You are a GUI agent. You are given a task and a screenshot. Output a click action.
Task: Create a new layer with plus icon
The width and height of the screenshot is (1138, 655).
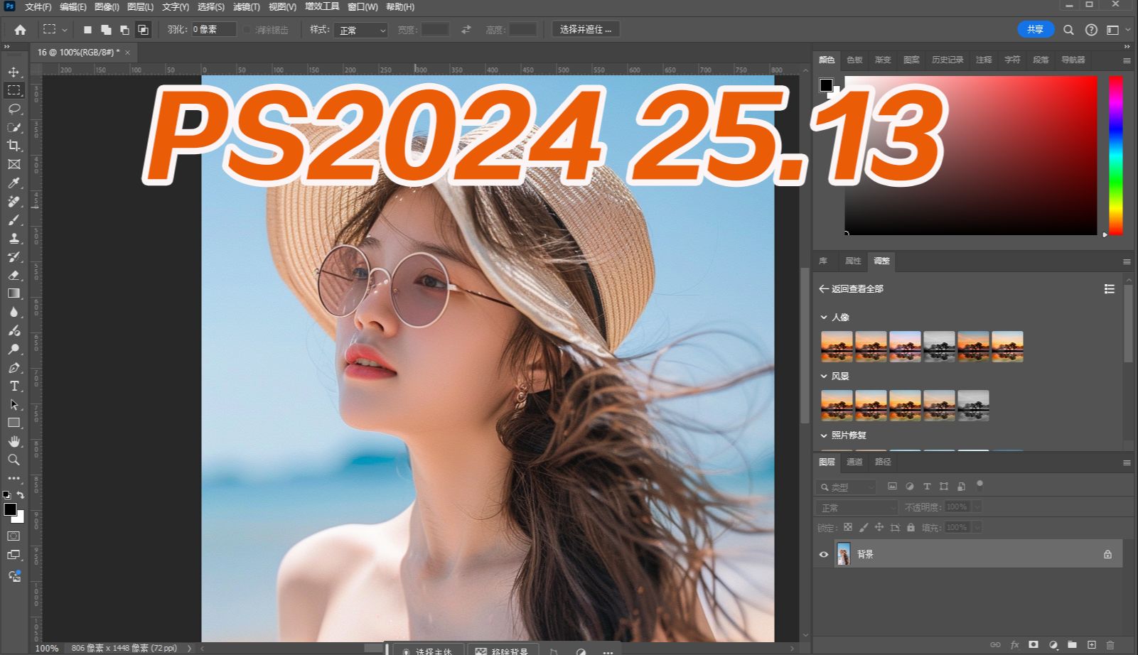1092,645
